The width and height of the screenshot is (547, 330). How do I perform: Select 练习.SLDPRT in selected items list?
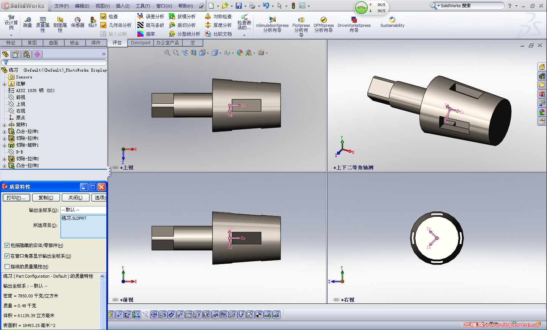coord(74,218)
